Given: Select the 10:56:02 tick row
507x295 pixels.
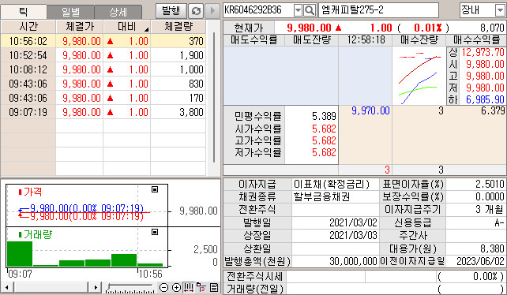Looking at the screenshot, I should (103, 41).
